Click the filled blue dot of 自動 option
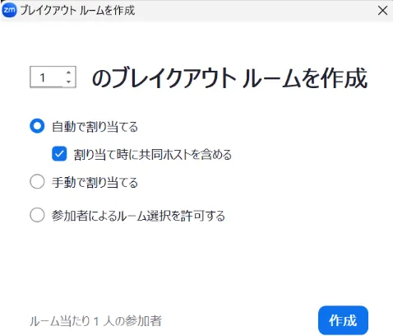The width and height of the screenshot is (393, 336). (x=37, y=126)
